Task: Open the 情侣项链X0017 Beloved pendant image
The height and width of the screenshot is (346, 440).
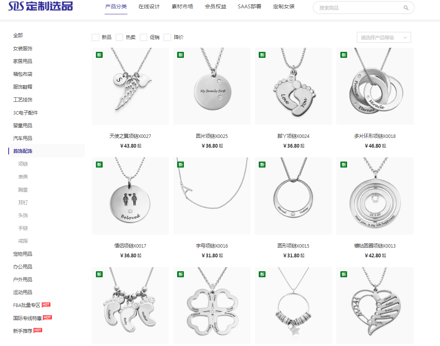Action: point(130,196)
